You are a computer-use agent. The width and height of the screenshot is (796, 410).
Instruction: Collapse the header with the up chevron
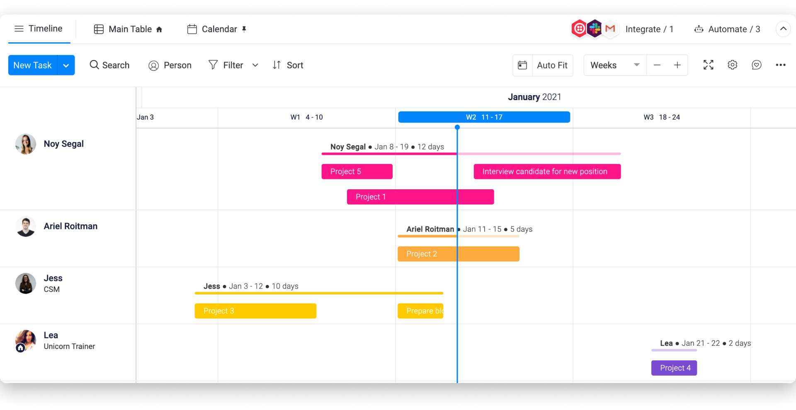[783, 29]
